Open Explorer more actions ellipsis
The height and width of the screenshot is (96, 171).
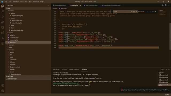click(x=48, y=5)
